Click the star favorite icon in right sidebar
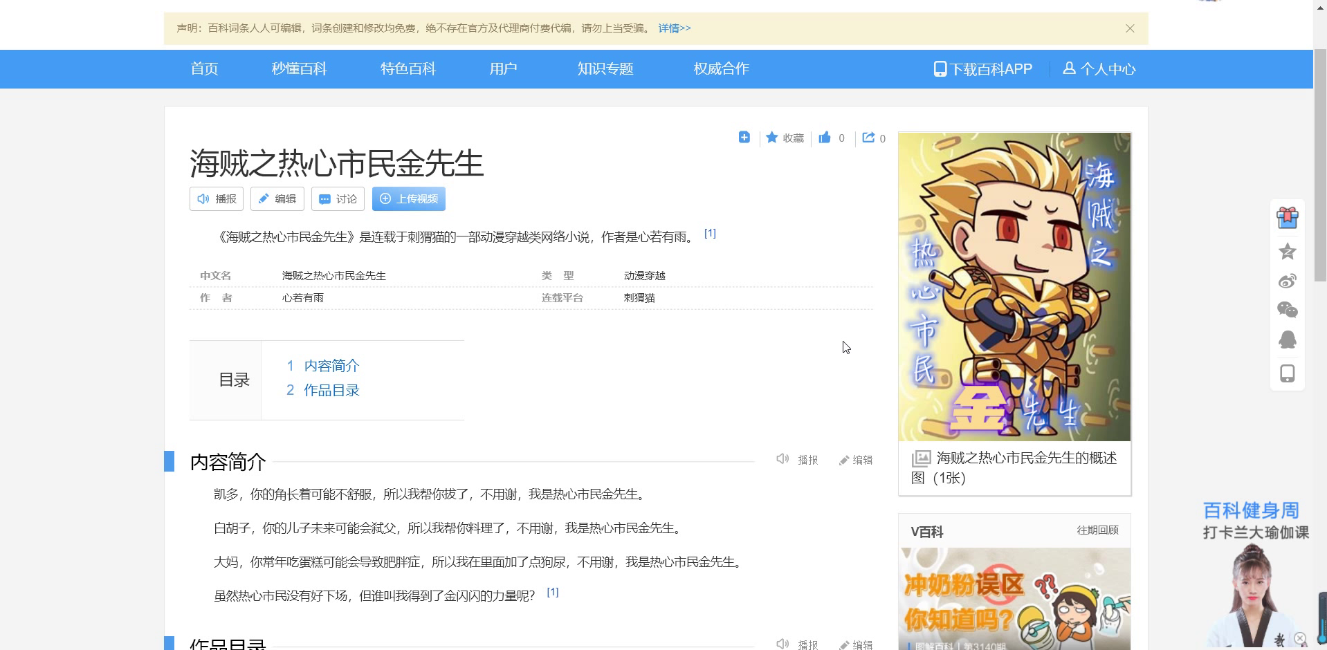The height and width of the screenshot is (650, 1327). (1287, 252)
